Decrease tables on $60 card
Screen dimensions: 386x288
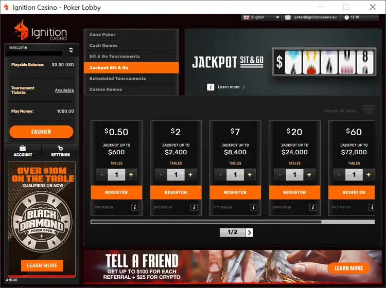339,175
